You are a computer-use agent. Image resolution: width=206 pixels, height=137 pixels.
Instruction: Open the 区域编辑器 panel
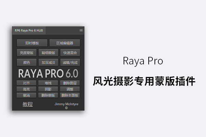tap(65, 43)
